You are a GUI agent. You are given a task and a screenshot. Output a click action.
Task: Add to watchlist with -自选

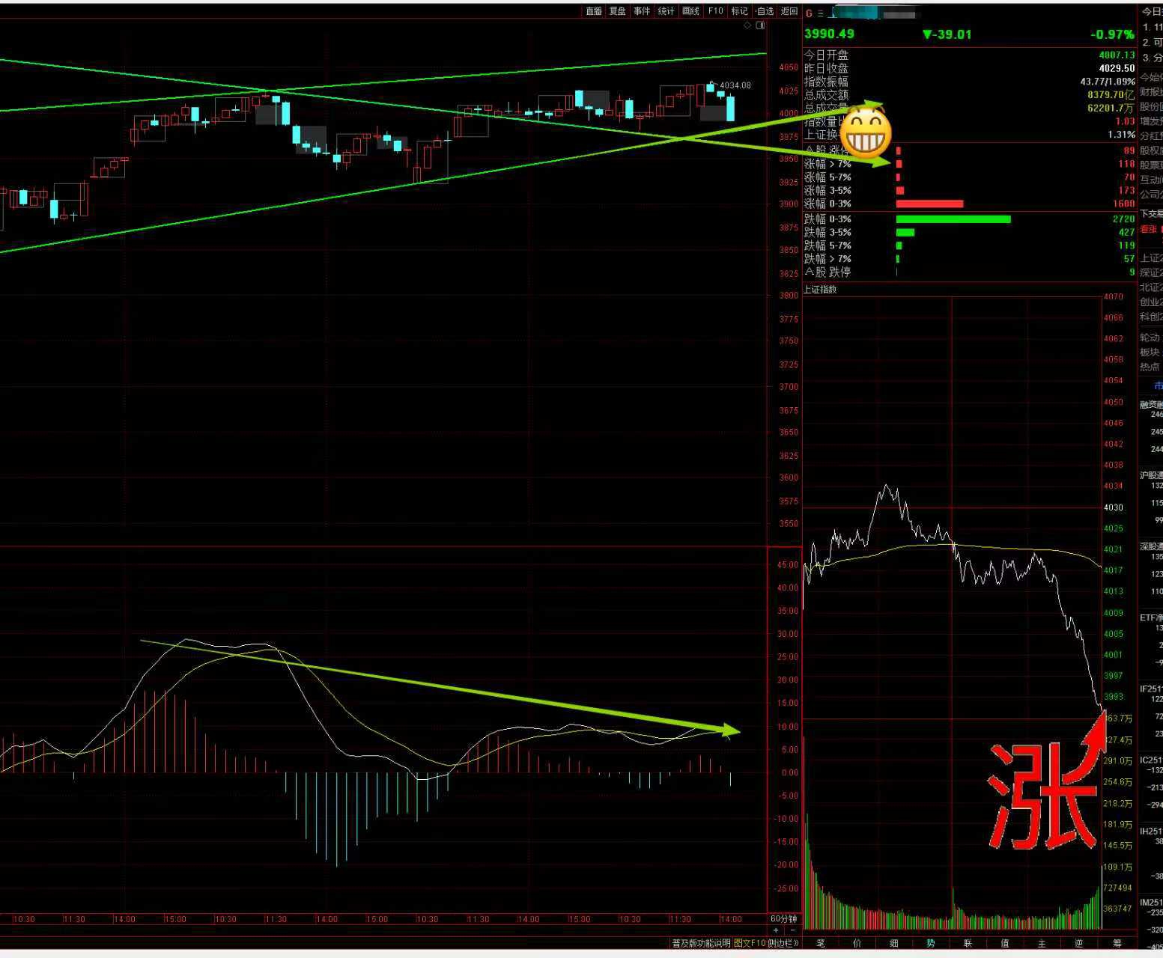click(764, 11)
